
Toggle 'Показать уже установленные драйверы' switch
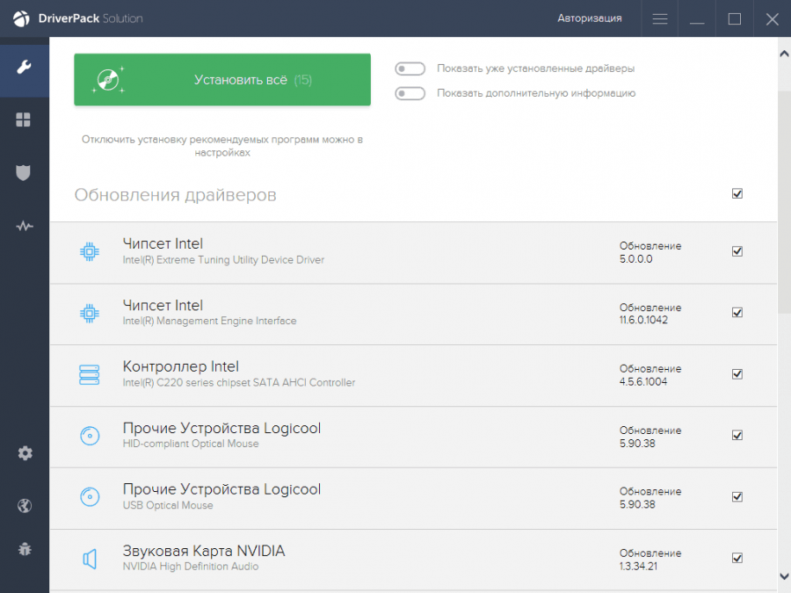[x=410, y=69]
